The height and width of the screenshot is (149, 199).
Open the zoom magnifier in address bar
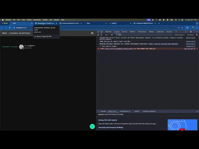pyautogui.click(x=179, y=28)
